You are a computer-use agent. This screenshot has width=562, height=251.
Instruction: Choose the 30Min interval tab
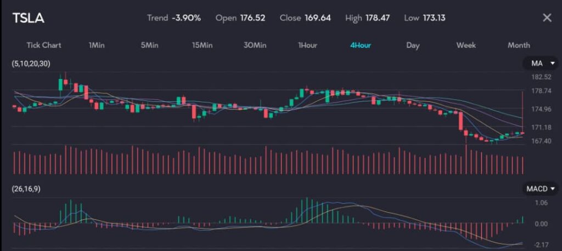[x=255, y=45]
